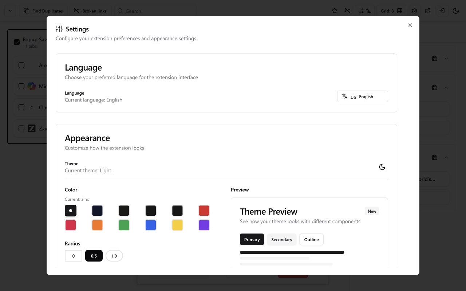Open the chevron dropdown before Find Duplicates
This screenshot has height=291, width=466.
pyautogui.click(x=10, y=11)
